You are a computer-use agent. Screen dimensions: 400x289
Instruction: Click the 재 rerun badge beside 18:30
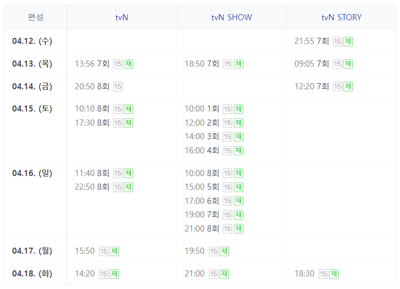(334, 274)
